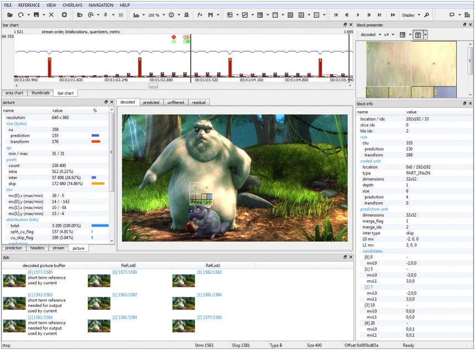Step forward one frame
This screenshot has width=475, height=350.
[369, 15]
